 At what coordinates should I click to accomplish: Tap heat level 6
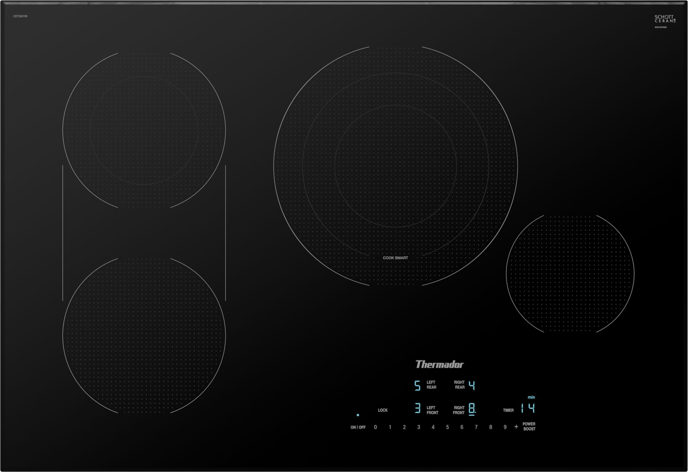pos(461,427)
